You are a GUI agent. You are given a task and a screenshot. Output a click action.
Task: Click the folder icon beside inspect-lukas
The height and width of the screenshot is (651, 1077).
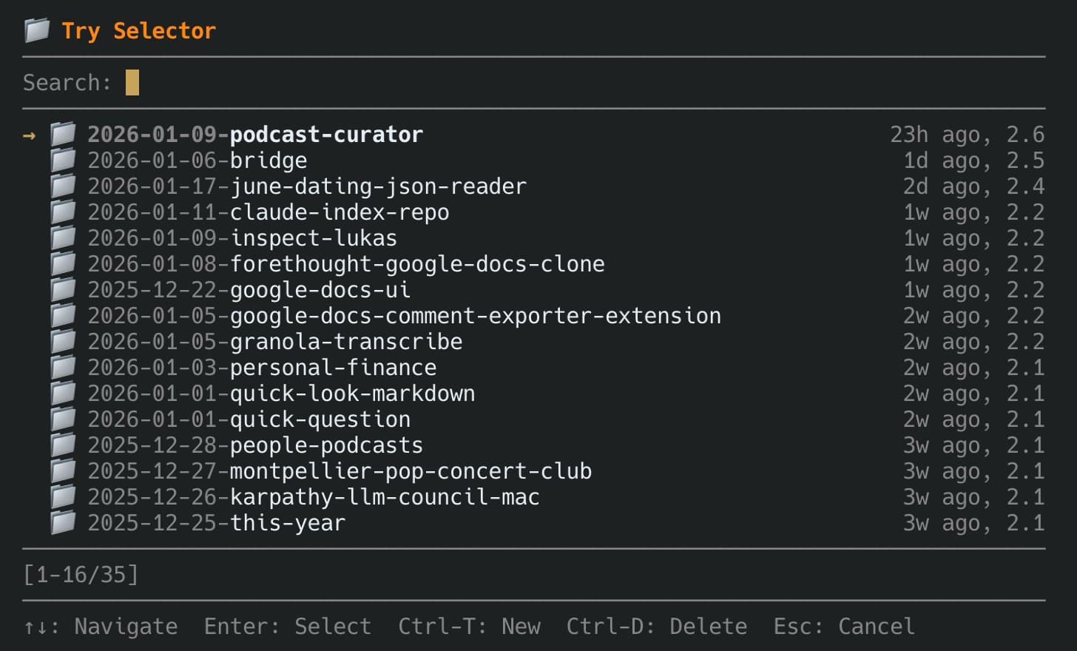click(x=63, y=237)
